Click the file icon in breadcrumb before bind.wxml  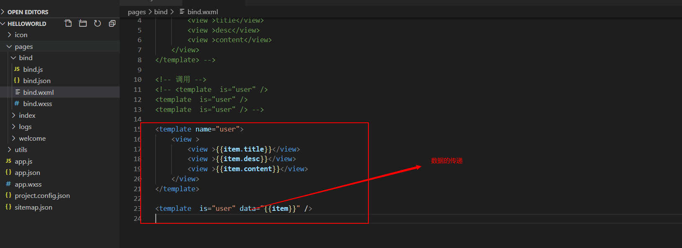[182, 12]
